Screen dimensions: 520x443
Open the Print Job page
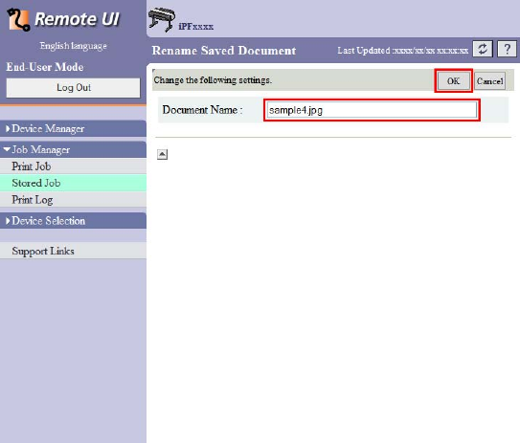[73, 166]
